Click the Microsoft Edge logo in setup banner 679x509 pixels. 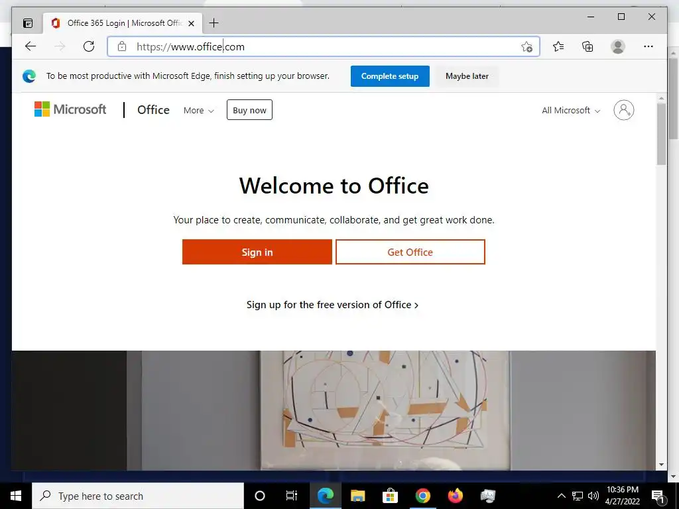point(29,76)
